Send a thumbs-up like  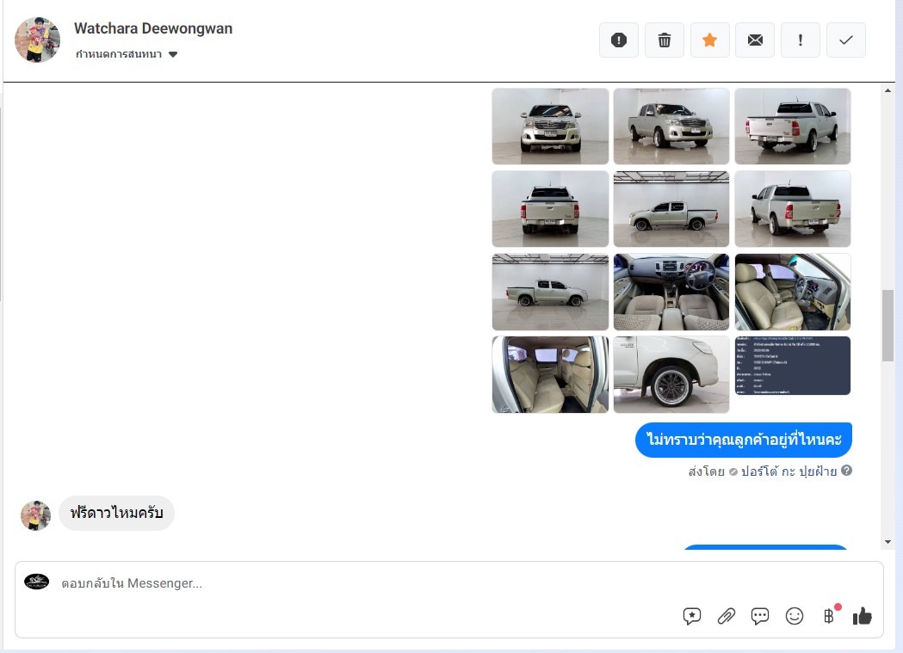coord(862,616)
